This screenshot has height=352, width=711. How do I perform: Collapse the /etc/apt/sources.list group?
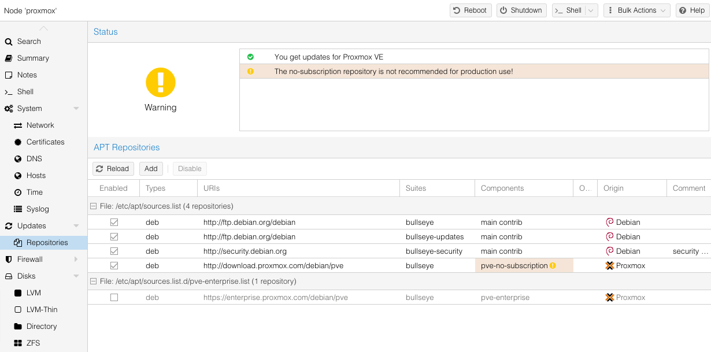point(92,206)
